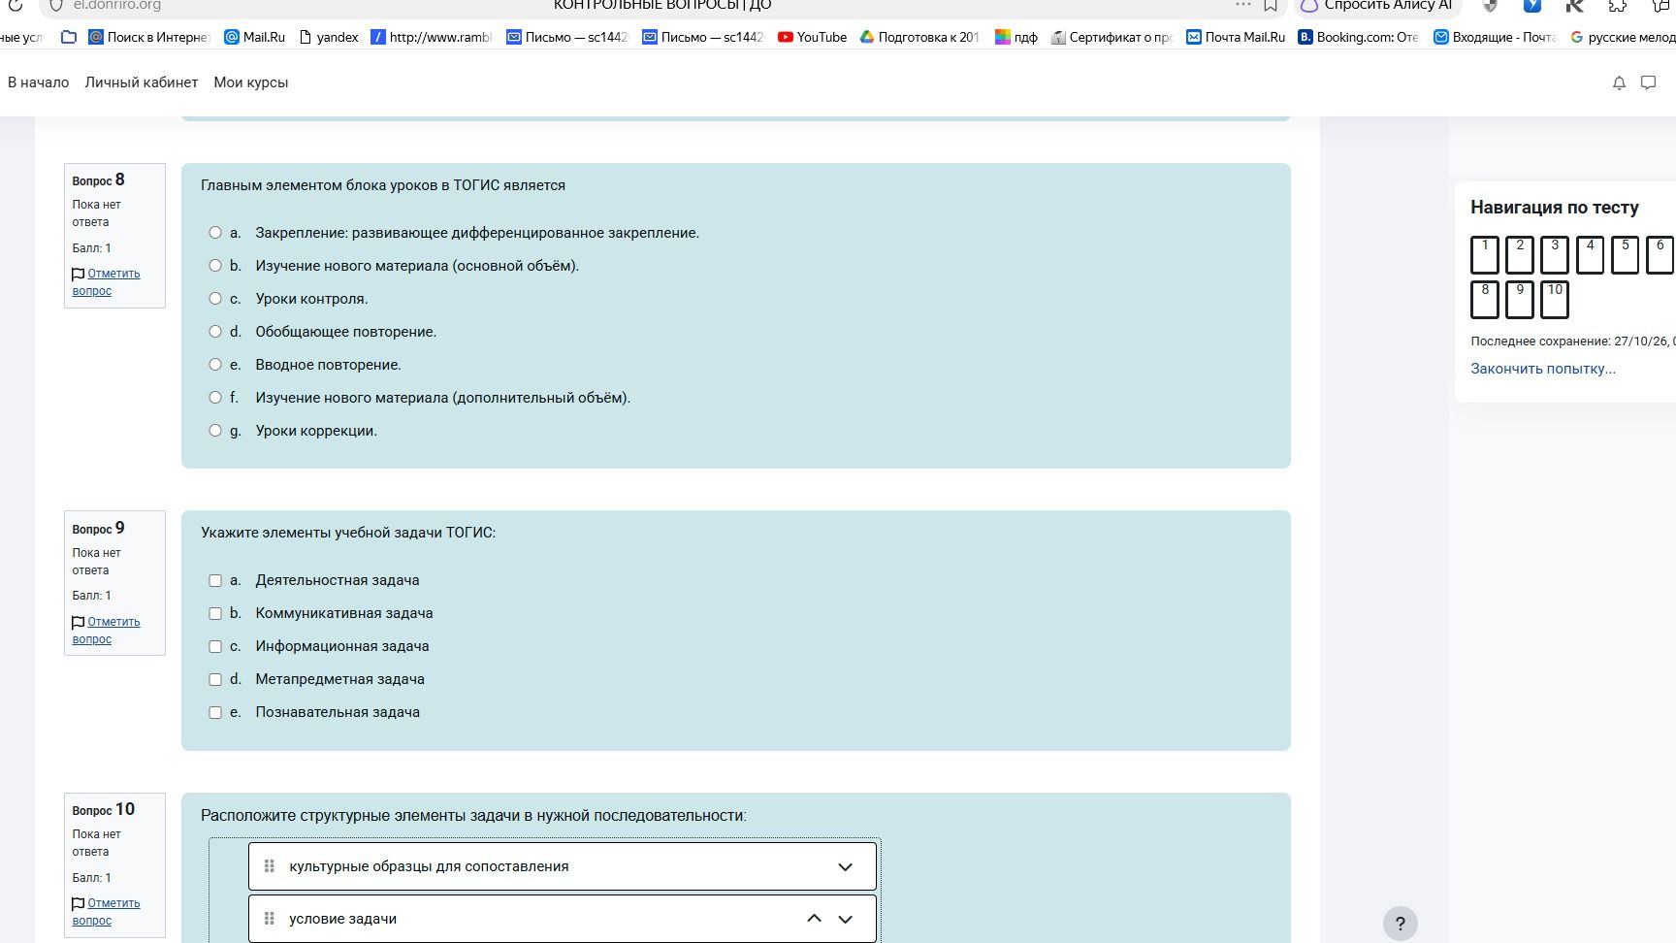Open 'Личный кабинет' menu item
This screenshot has height=943, width=1676.
[141, 82]
